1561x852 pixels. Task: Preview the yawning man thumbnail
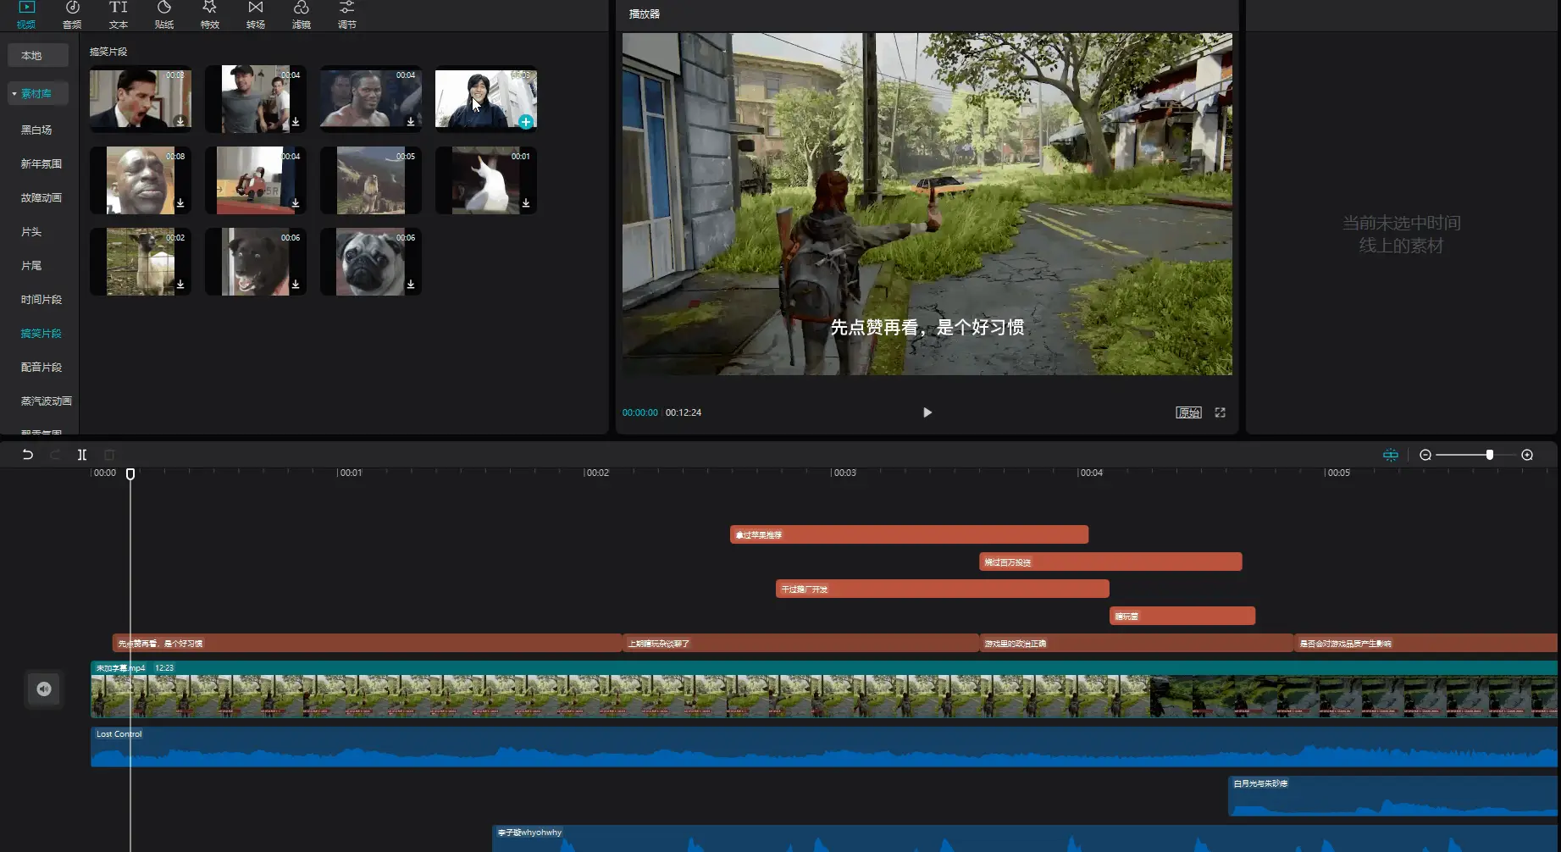coord(141,99)
